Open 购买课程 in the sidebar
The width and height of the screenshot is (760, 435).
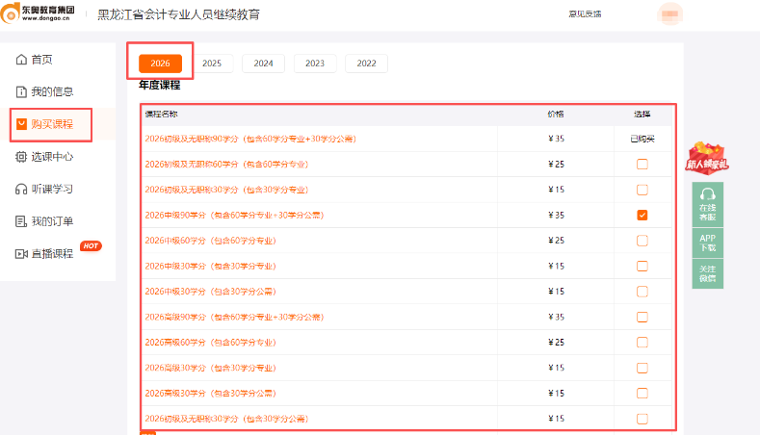(52, 124)
